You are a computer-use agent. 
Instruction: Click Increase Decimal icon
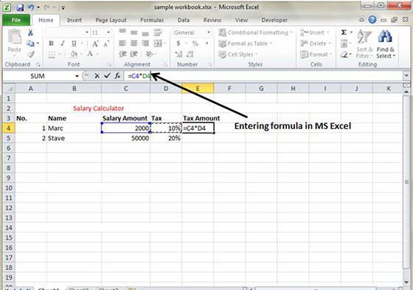(x=178, y=55)
